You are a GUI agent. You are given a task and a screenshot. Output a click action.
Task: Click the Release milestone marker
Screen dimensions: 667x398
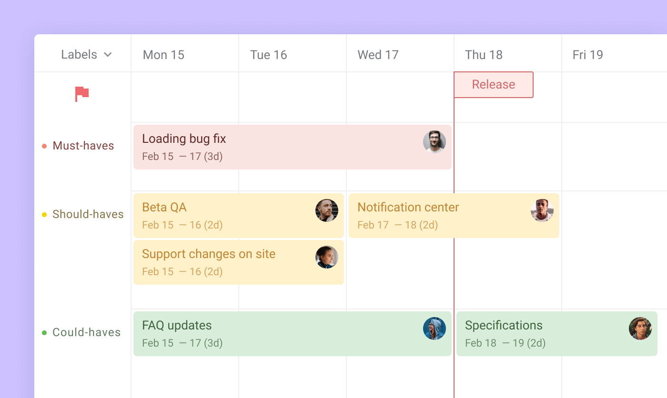[493, 85]
